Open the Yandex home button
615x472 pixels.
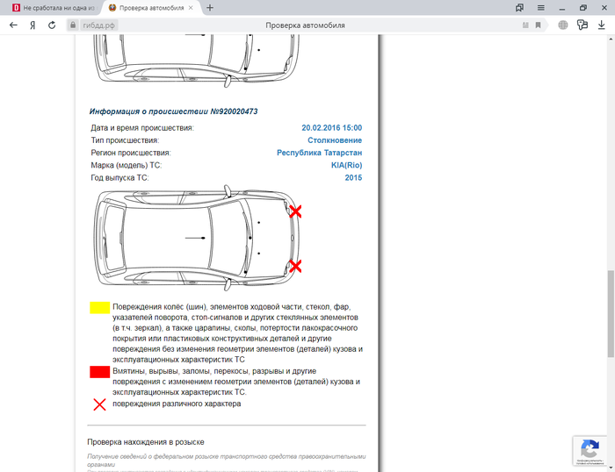click(33, 25)
